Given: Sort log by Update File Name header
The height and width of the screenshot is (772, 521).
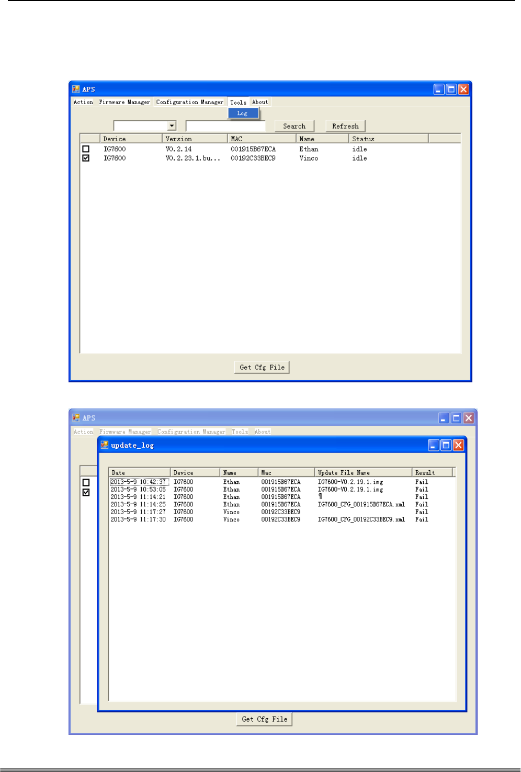Looking at the screenshot, I should tap(363, 472).
